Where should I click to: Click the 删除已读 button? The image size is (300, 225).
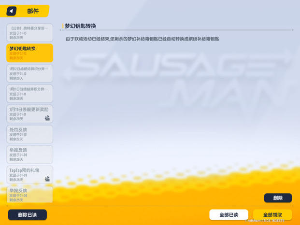(x=28, y=215)
